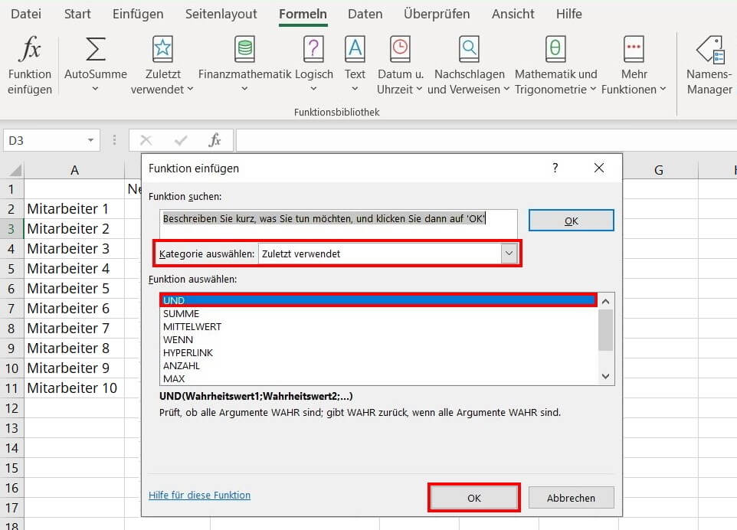This screenshot has height=530, width=737.
Task: Select MAX in the function list
Action: pyautogui.click(x=378, y=378)
